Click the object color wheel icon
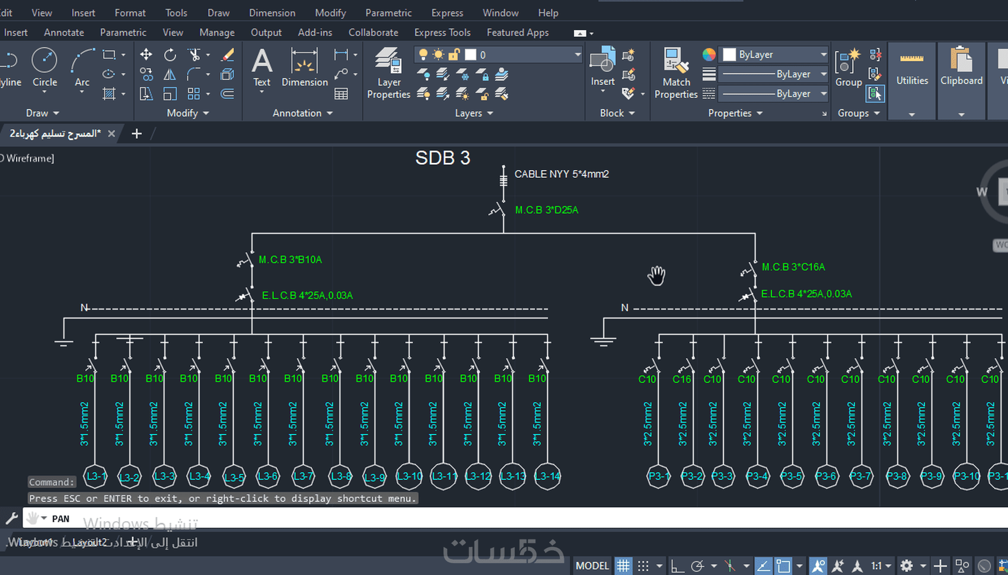This screenshot has width=1008, height=575. click(x=709, y=55)
